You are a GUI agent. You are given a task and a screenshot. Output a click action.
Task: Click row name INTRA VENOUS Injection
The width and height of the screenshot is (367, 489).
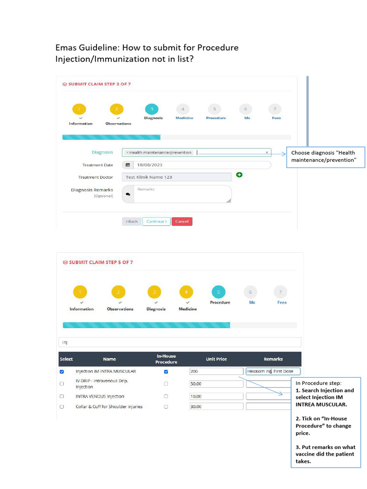[x=100, y=396]
